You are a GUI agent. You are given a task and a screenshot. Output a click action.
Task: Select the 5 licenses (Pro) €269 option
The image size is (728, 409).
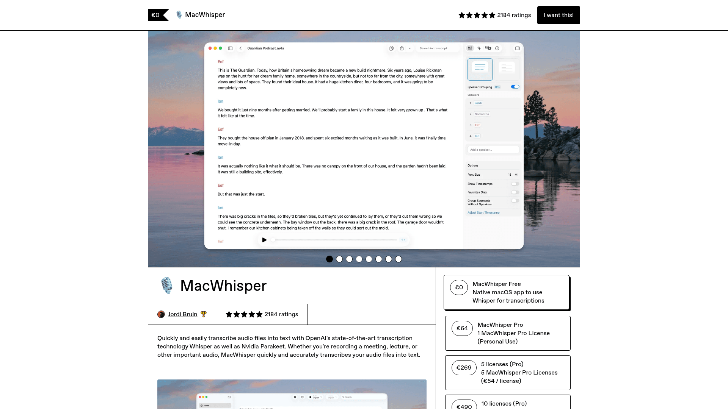click(x=508, y=373)
